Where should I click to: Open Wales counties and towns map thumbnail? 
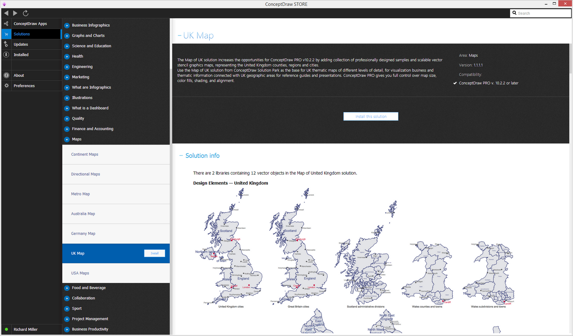tap(427, 275)
